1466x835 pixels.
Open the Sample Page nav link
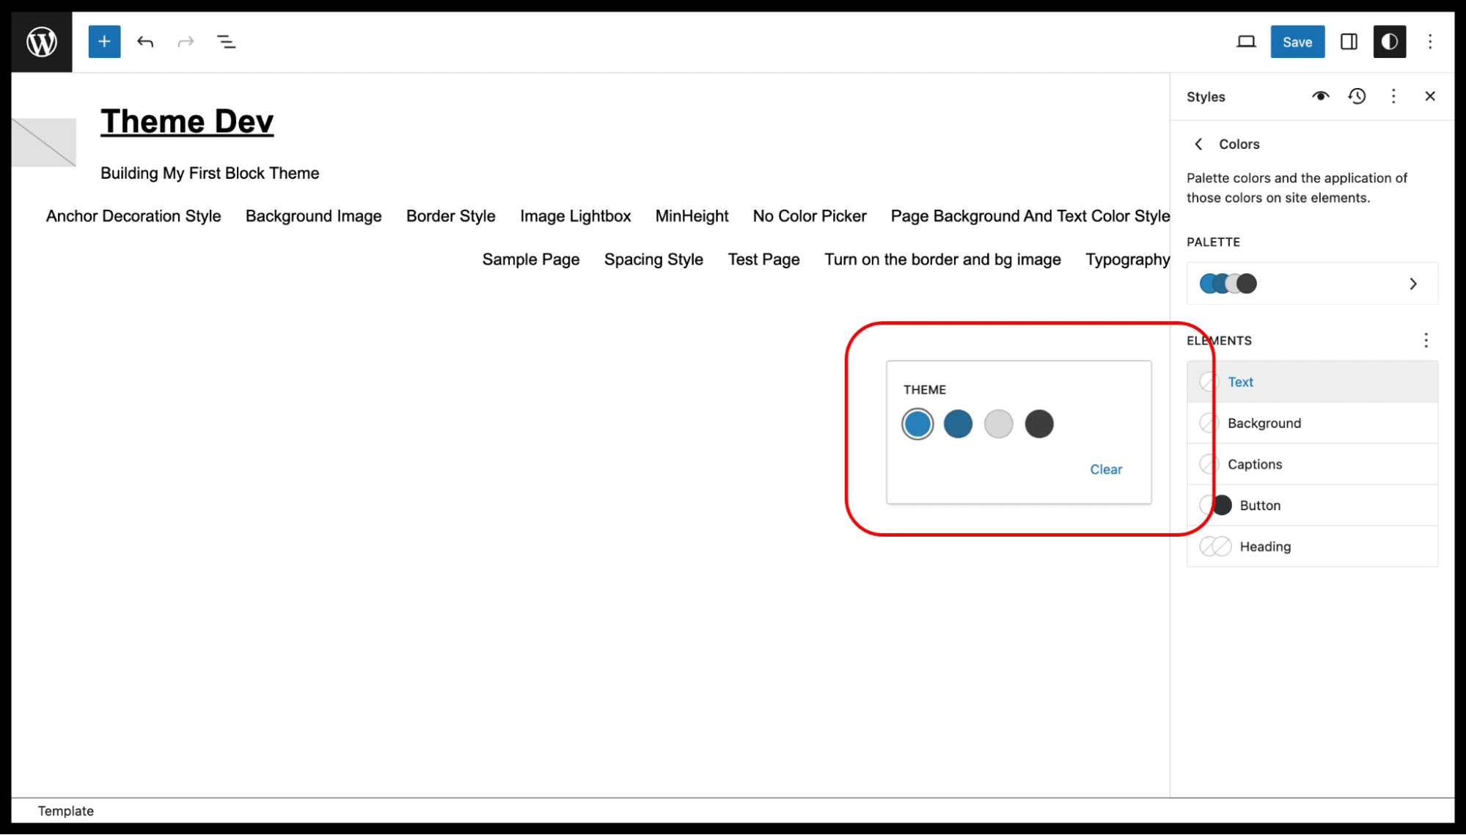pos(531,260)
